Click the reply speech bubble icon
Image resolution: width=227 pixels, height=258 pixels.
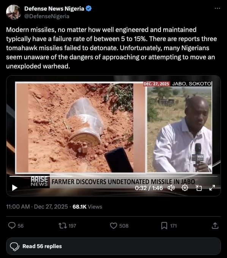click(12, 226)
